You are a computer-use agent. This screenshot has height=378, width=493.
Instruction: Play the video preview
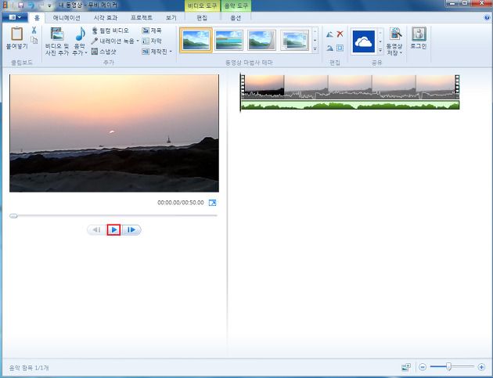(113, 230)
